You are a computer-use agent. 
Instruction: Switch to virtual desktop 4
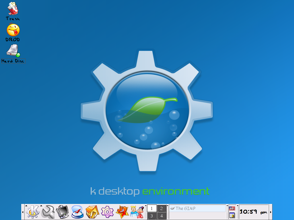[161, 216]
